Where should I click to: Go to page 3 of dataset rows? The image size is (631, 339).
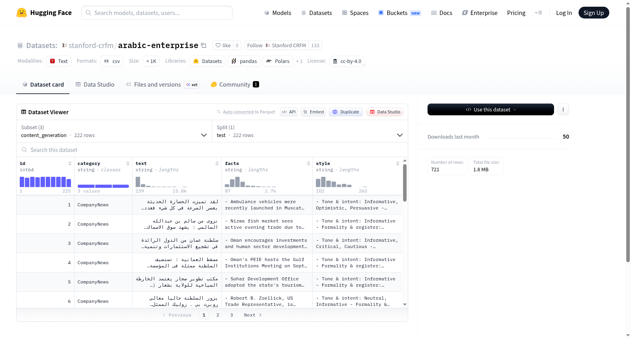tap(231, 315)
